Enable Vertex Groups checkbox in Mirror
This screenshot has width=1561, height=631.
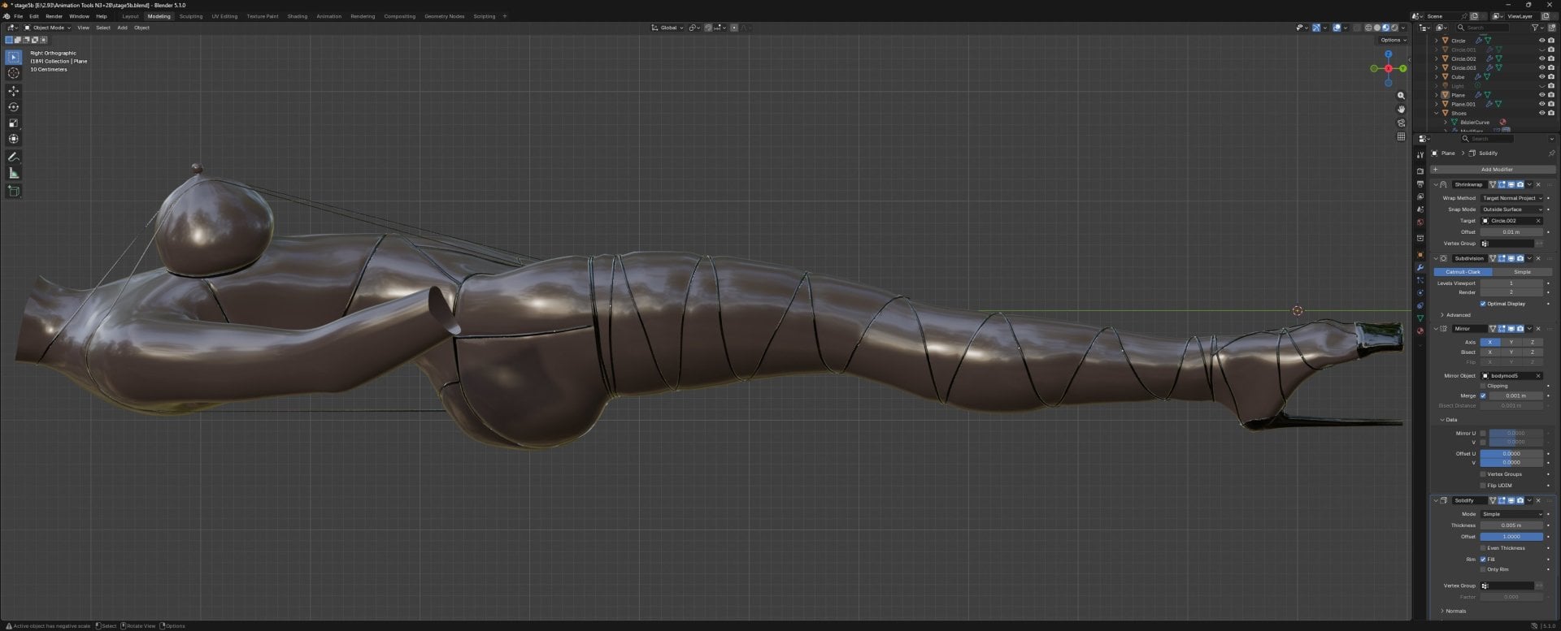tap(1483, 474)
